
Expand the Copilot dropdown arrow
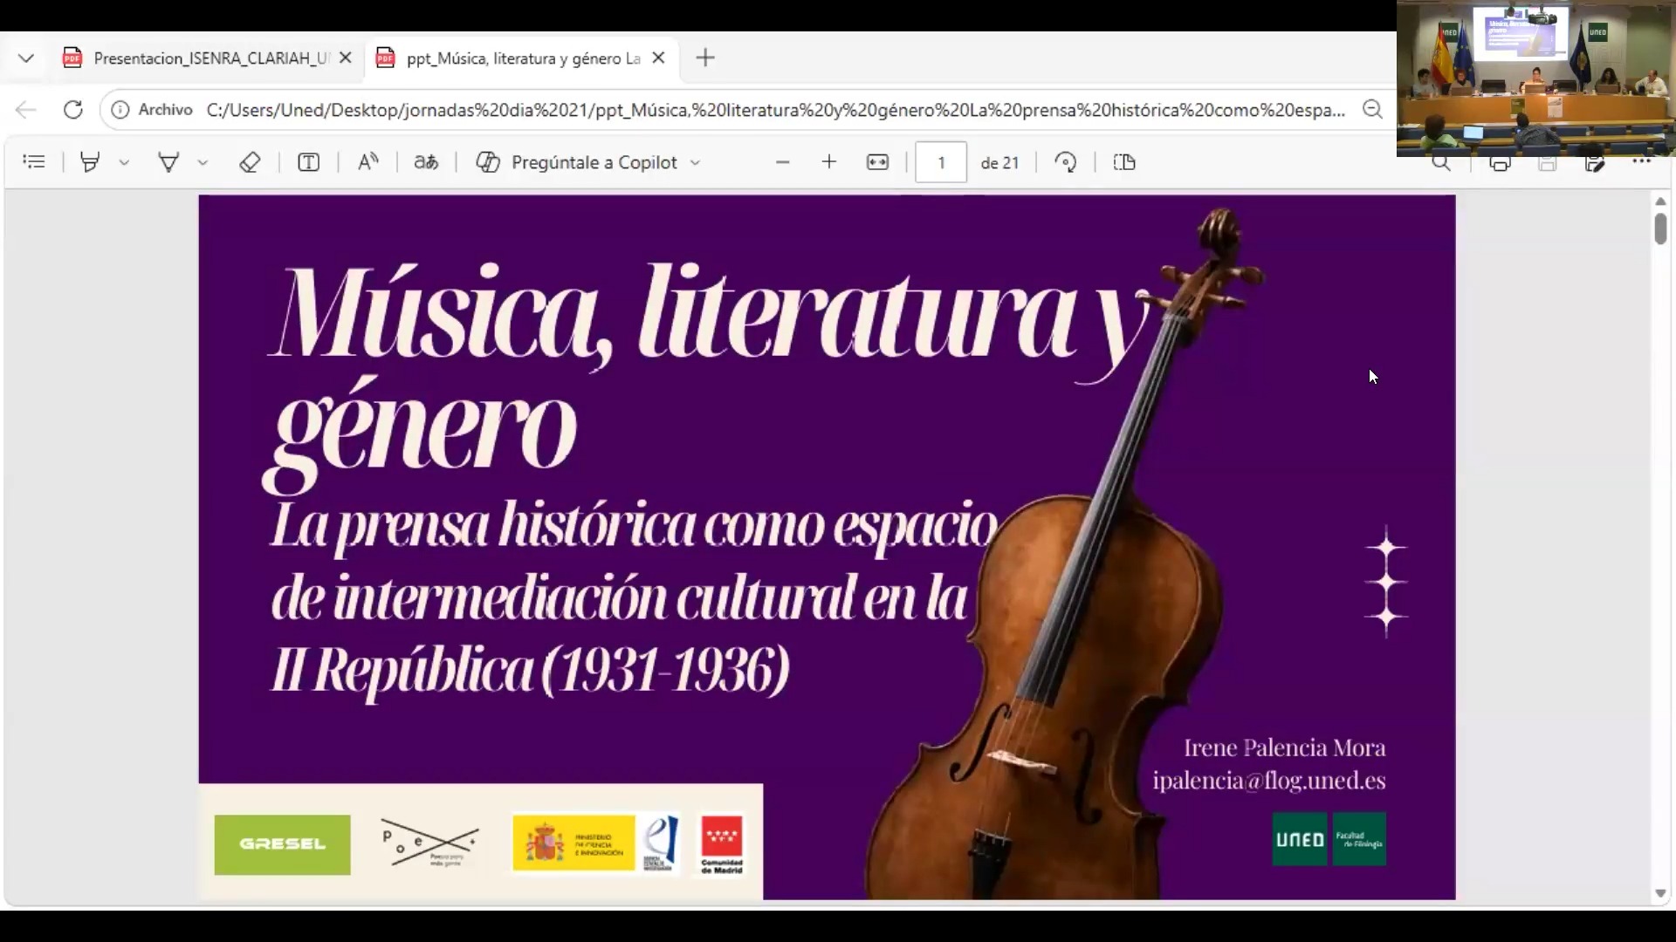pos(695,162)
